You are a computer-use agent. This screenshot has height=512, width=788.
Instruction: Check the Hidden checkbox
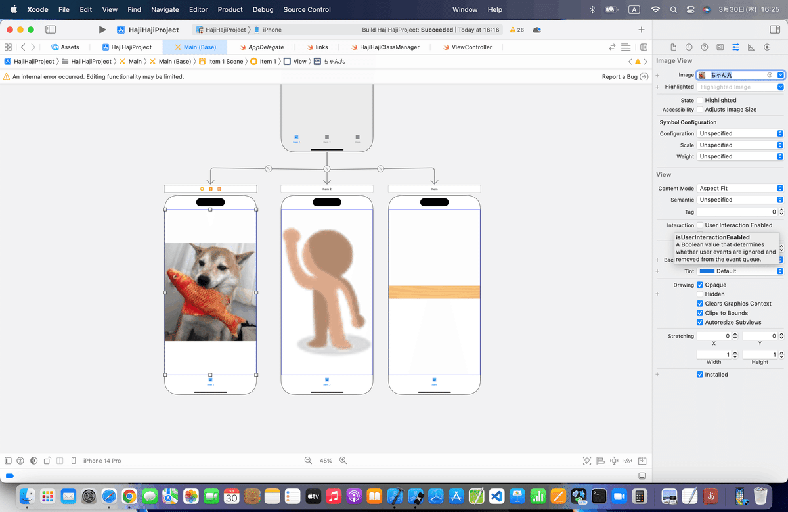(x=700, y=294)
